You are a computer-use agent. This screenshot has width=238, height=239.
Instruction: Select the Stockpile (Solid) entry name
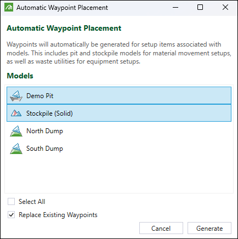tap(49, 113)
